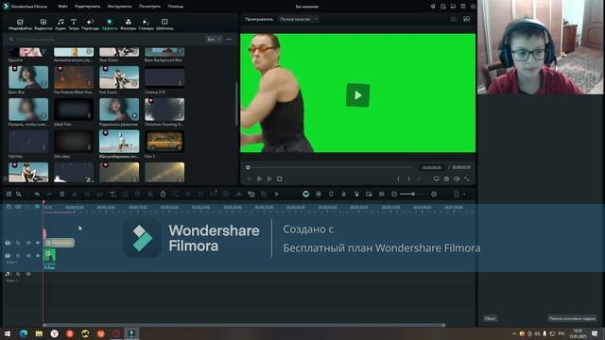Open the Windows Start menu
Screen dimensions: 605x340
pos(8,333)
